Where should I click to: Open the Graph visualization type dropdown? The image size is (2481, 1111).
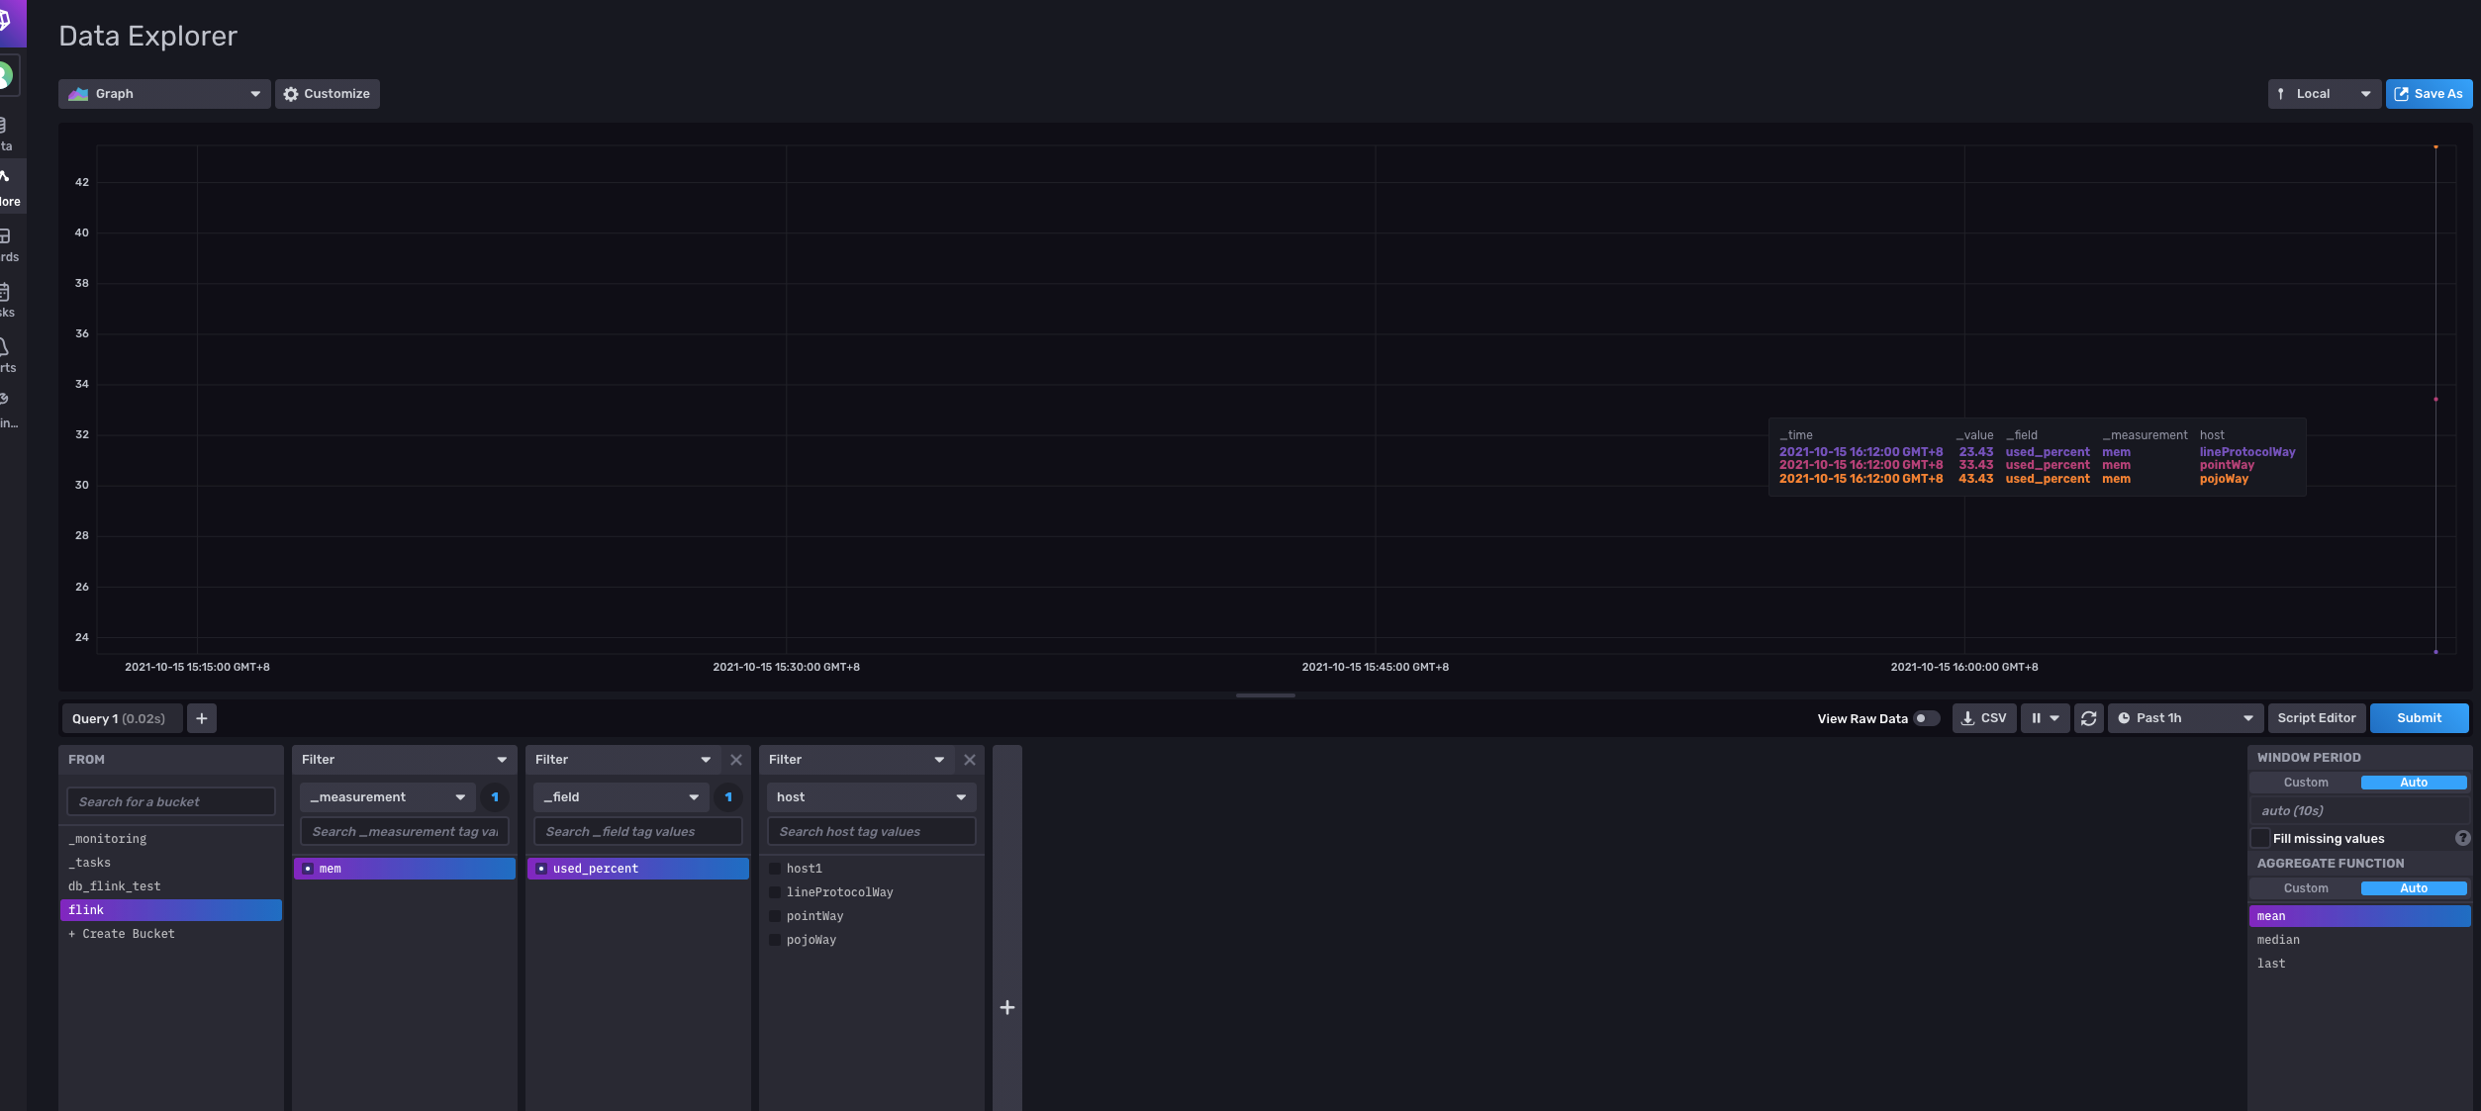pyautogui.click(x=164, y=94)
